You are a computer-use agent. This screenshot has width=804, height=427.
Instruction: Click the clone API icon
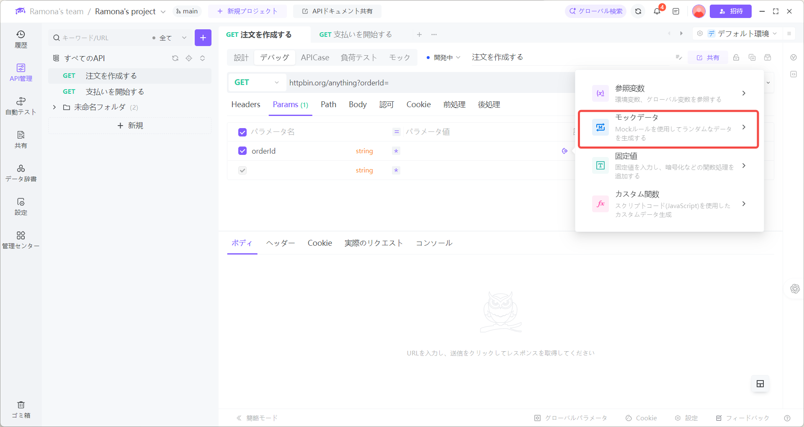pos(752,57)
